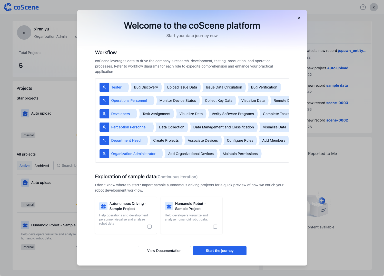Check the Autonomous Driving sample project checkbox
The width and height of the screenshot is (384, 276).
(x=150, y=227)
